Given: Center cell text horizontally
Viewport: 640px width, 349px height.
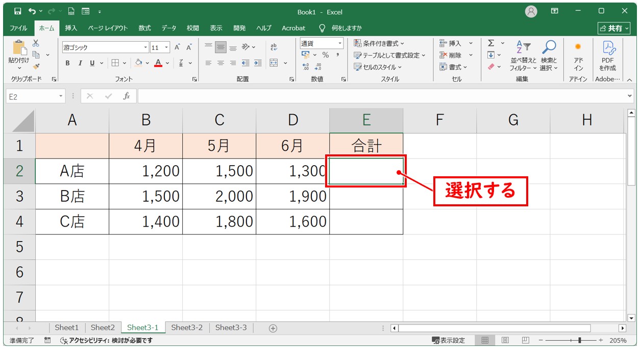Looking at the screenshot, I should [x=220, y=63].
